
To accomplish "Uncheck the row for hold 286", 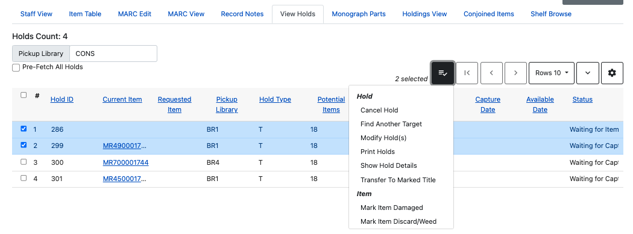I will 24,129.
